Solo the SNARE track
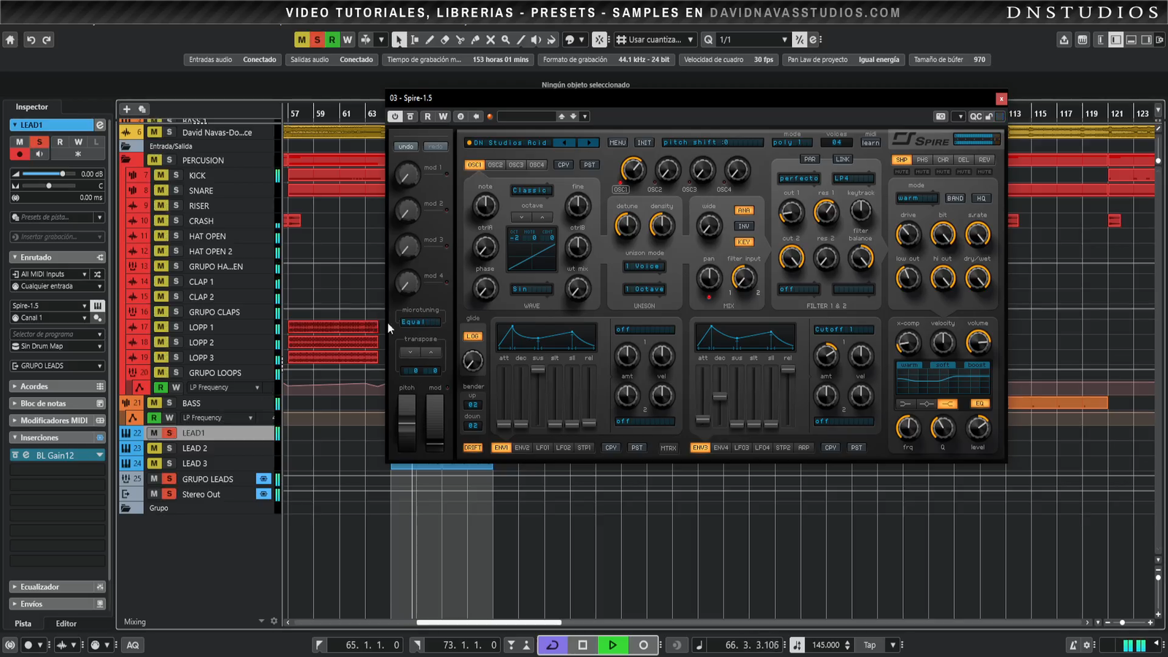The width and height of the screenshot is (1168, 657). point(176,191)
